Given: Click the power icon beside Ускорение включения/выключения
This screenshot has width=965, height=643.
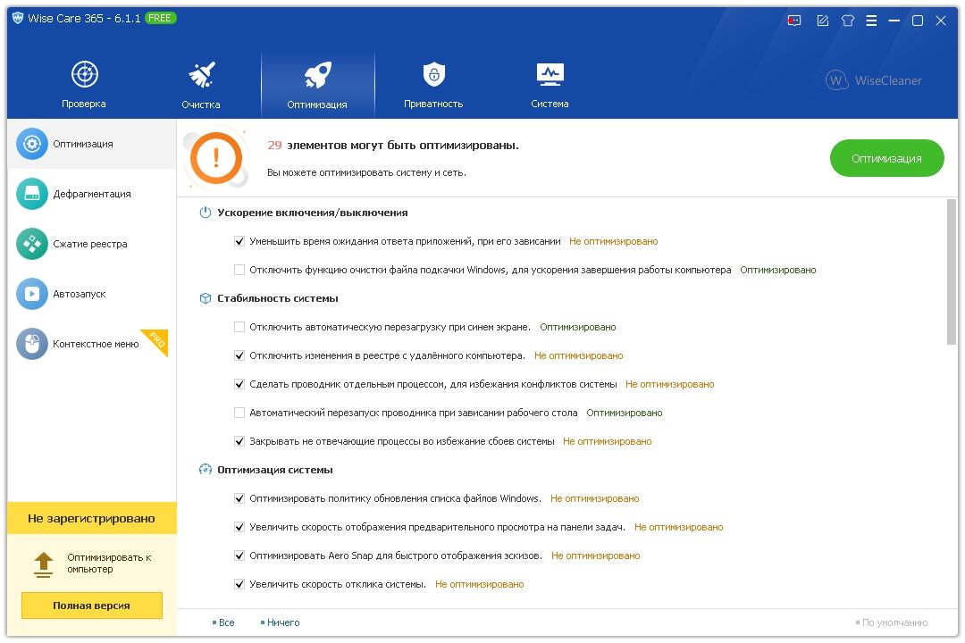Looking at the screenshot, I should click(206, 213).
